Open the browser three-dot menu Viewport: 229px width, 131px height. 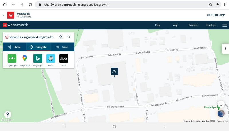(x=225, y=5)
